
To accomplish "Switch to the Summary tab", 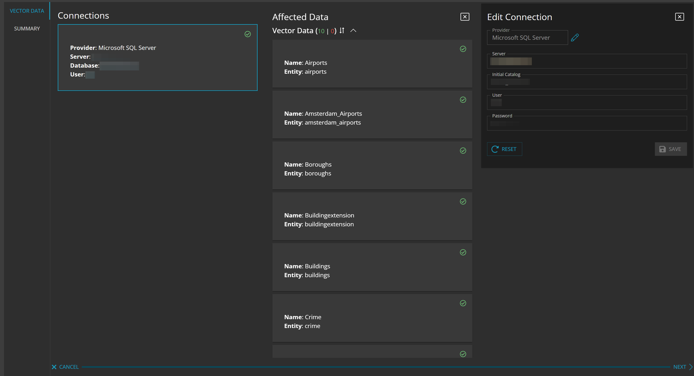I will pyautogui.click(x=27, y=28).
